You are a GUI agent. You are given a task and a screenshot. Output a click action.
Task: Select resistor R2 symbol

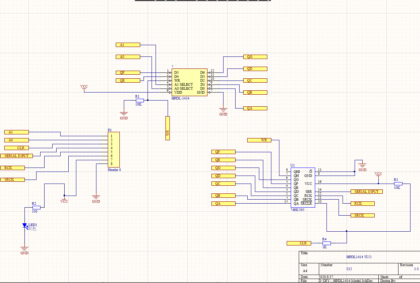tap(36, 207)
